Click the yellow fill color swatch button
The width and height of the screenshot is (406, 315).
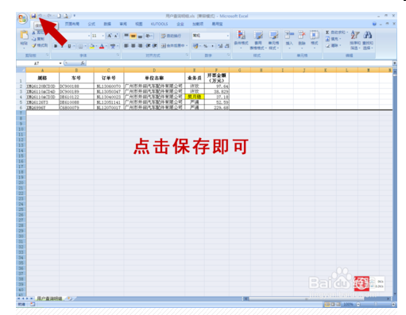click(x=91, y=46)
